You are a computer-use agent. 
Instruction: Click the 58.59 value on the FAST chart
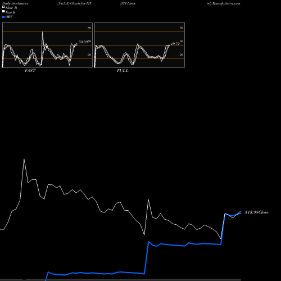[x=83, y=42]
